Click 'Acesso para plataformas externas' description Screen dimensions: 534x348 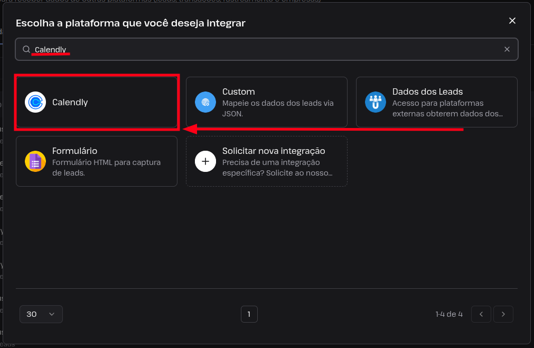[447, 108]
